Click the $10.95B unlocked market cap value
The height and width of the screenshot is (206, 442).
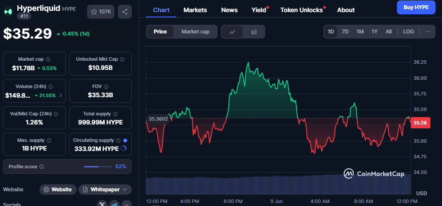(101, 68)
